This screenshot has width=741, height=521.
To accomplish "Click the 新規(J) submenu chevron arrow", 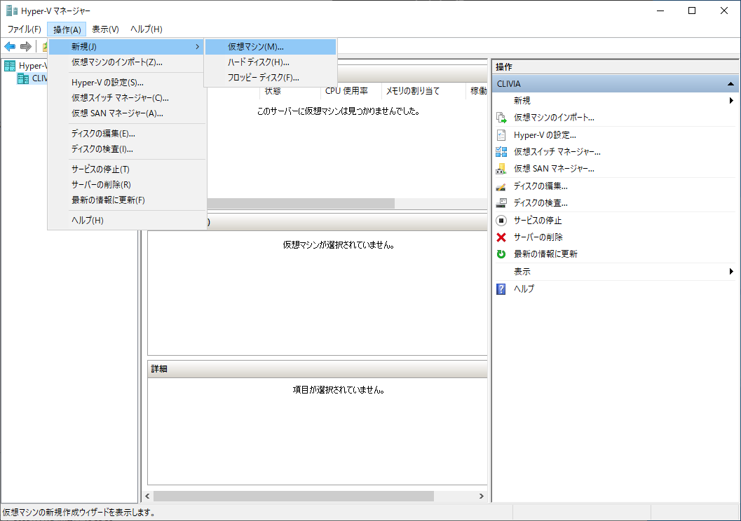I will (198, 47).
